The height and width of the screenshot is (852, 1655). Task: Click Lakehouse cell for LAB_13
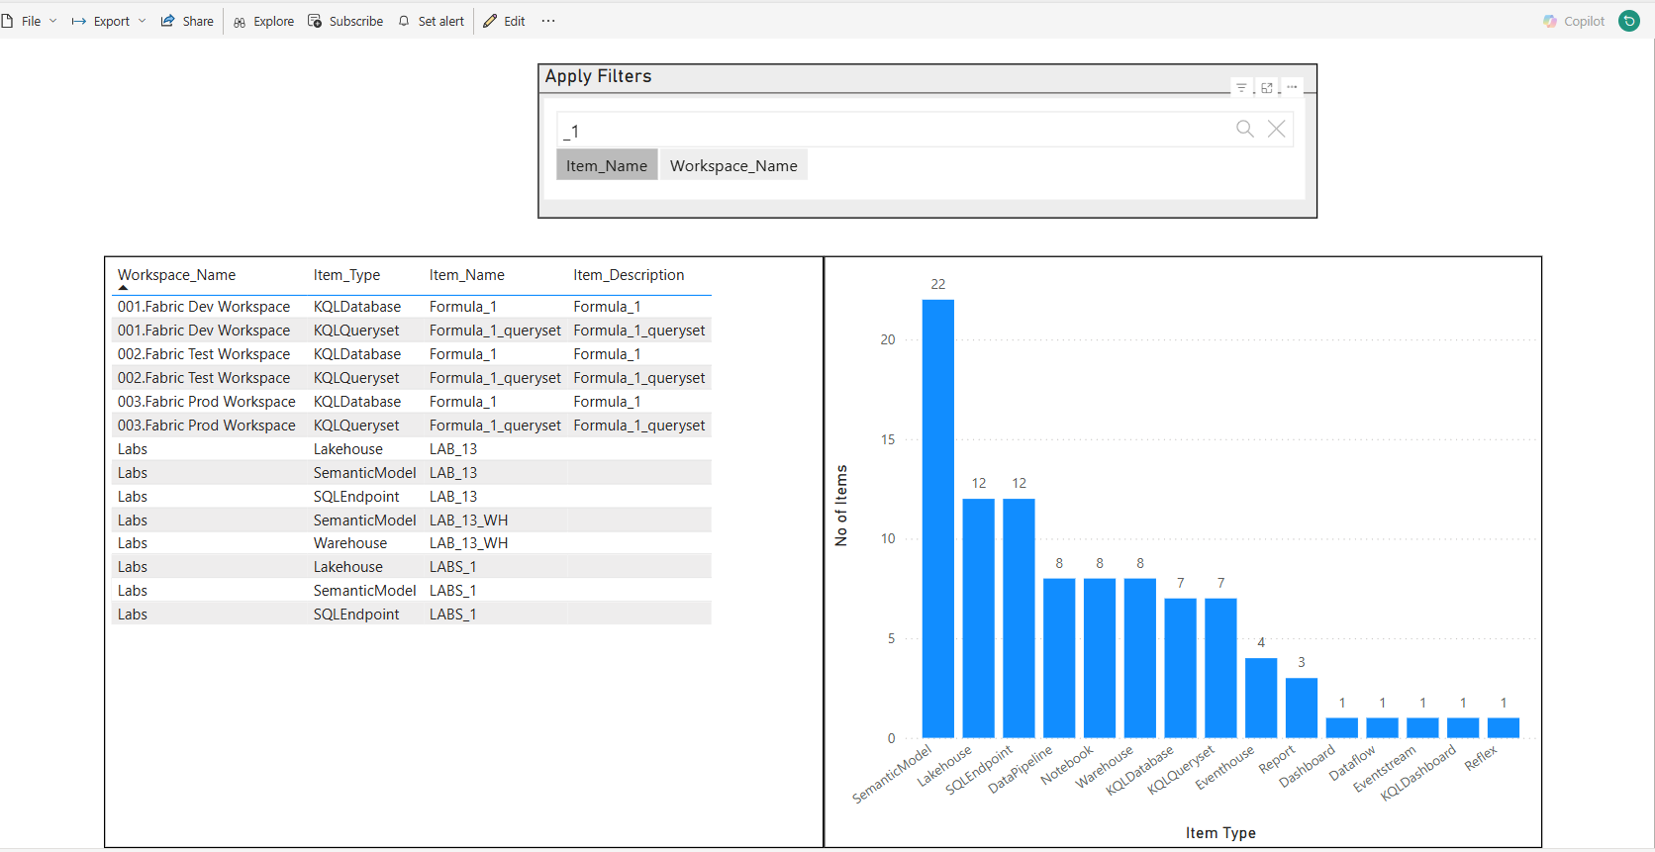click(348, 449)
